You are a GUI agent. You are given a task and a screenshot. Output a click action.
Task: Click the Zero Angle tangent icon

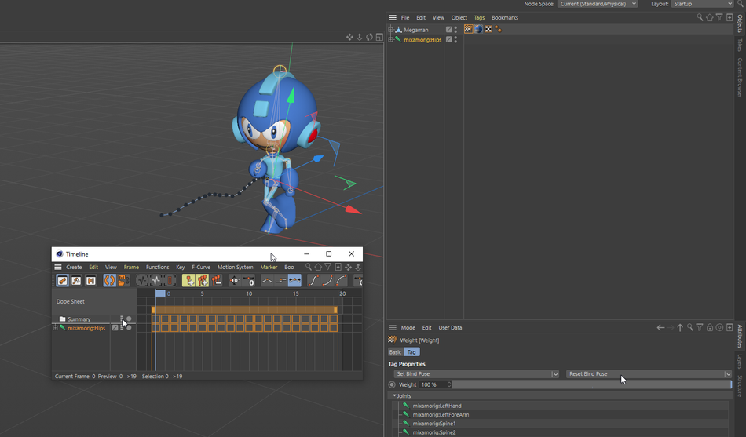point(235,281)
